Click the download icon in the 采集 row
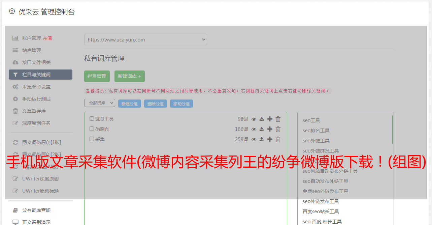 [262, 139]
